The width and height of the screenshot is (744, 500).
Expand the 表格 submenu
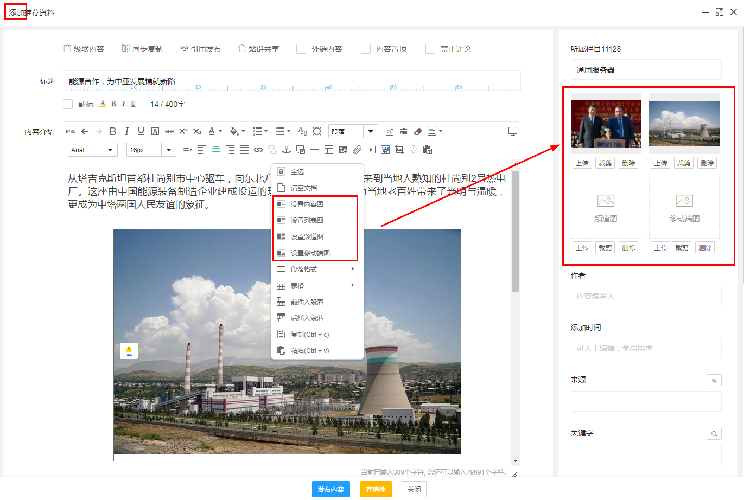[317, 285]
